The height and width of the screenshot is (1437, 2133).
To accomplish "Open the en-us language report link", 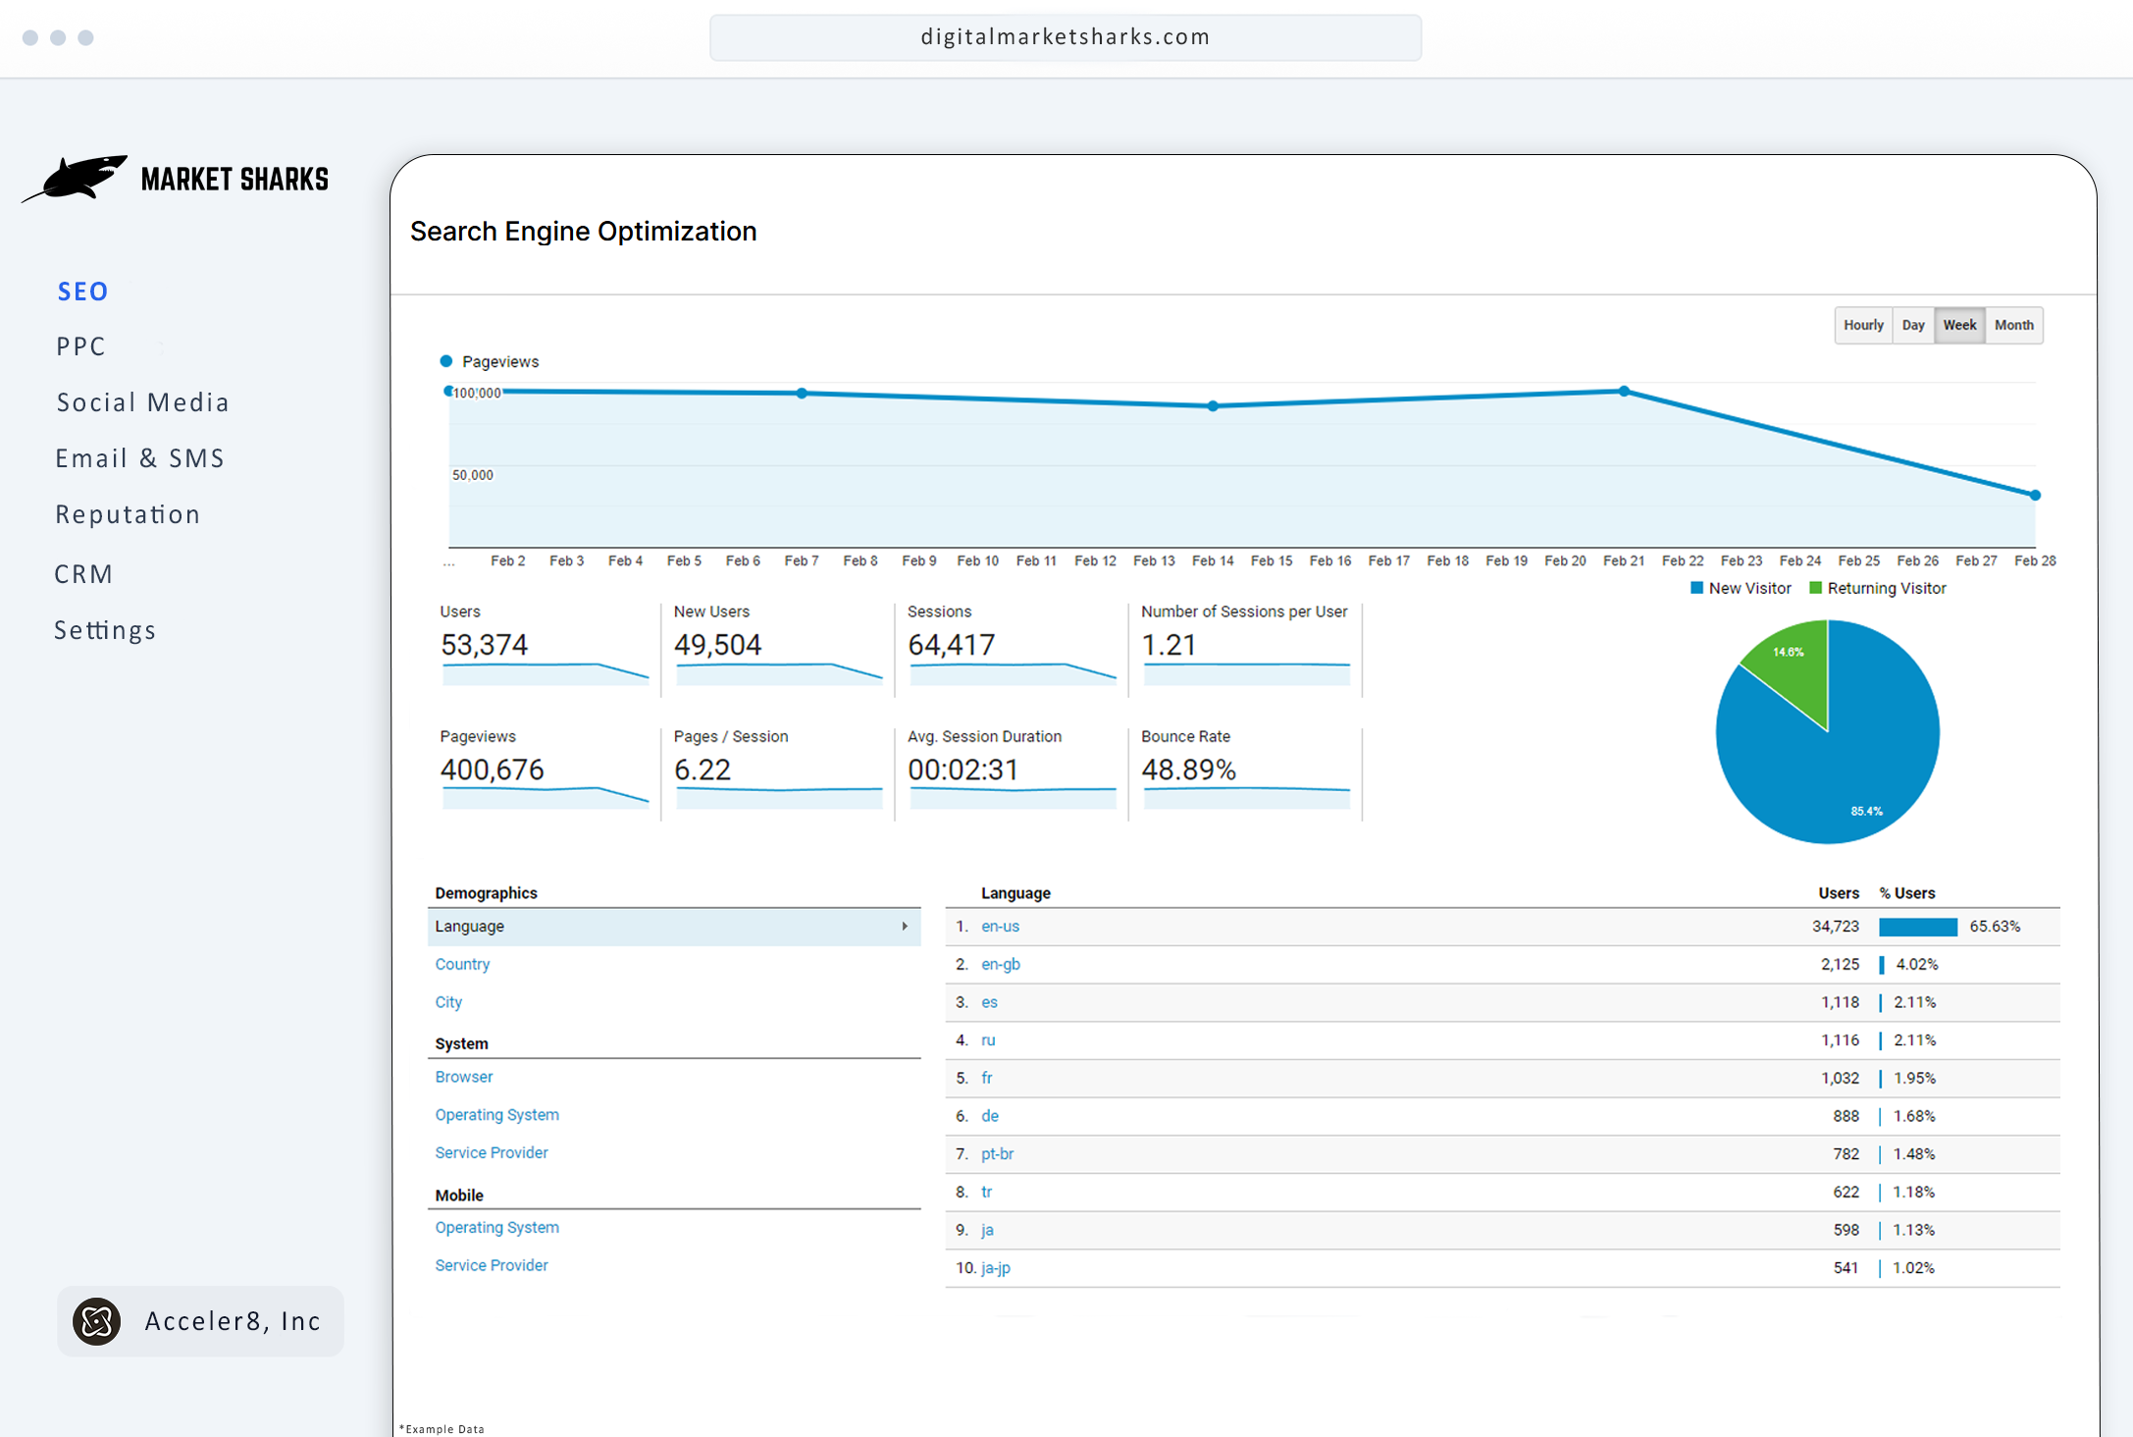I will 1000,926.
